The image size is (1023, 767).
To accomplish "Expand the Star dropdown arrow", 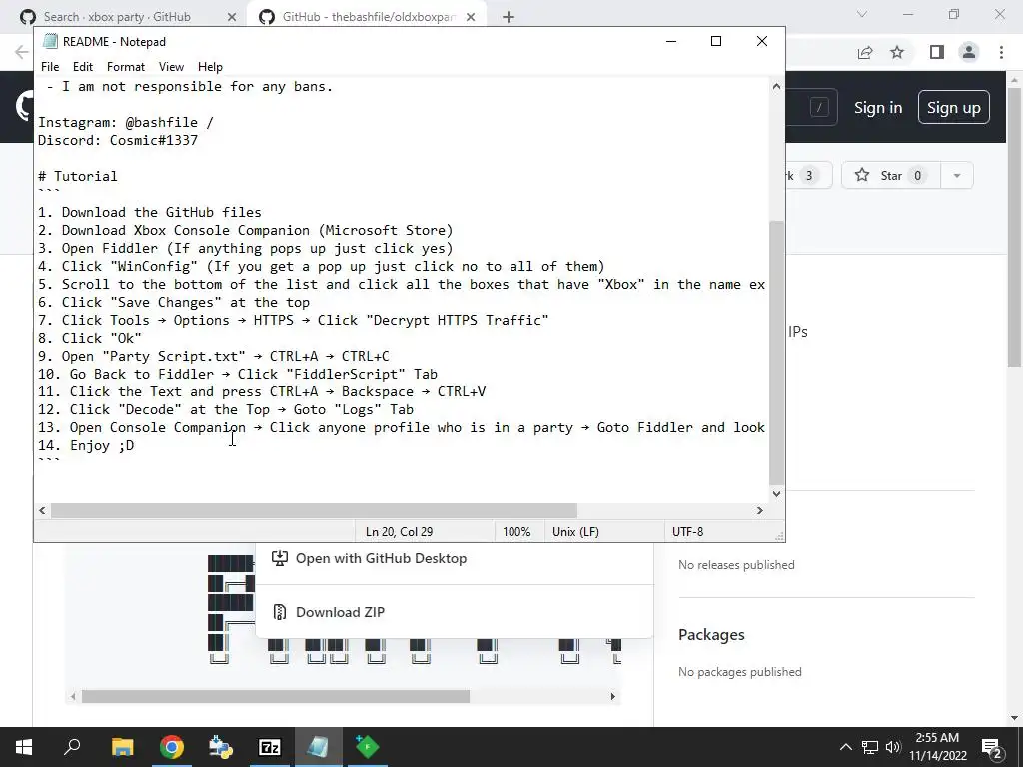I will (x=957, y=176).
